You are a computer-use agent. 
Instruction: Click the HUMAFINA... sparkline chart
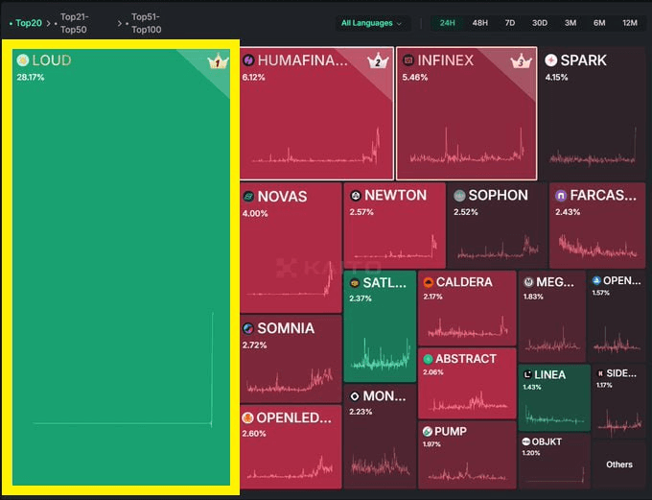tap(315, 147)
